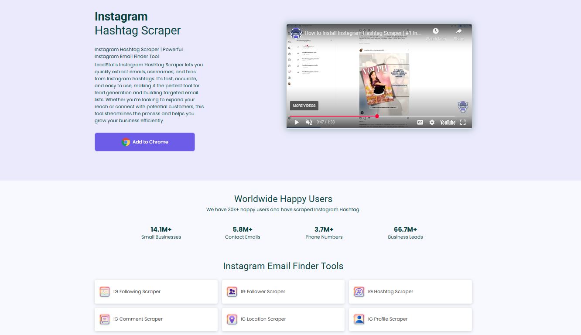Unmute the video volume icon

pyautogui.click(x=309, y=123)
